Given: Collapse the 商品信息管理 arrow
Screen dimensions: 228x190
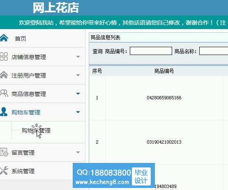Looking at the screenshot, I should 78,94.
